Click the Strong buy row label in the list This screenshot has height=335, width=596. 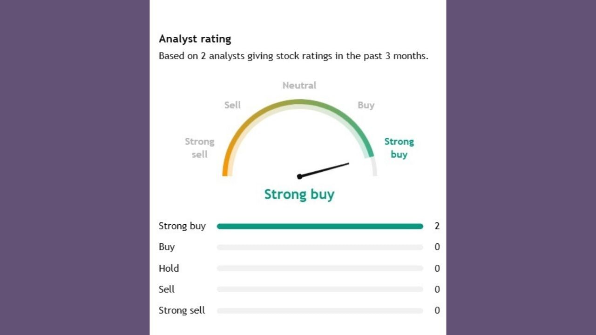coord(182,226)
